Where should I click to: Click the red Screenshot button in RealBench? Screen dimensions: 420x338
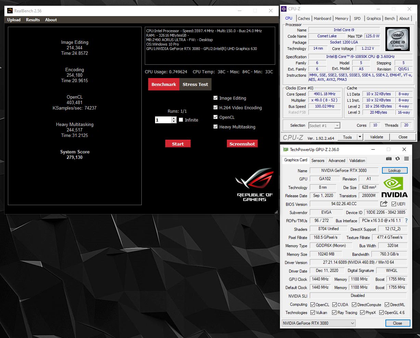[242, 144]
